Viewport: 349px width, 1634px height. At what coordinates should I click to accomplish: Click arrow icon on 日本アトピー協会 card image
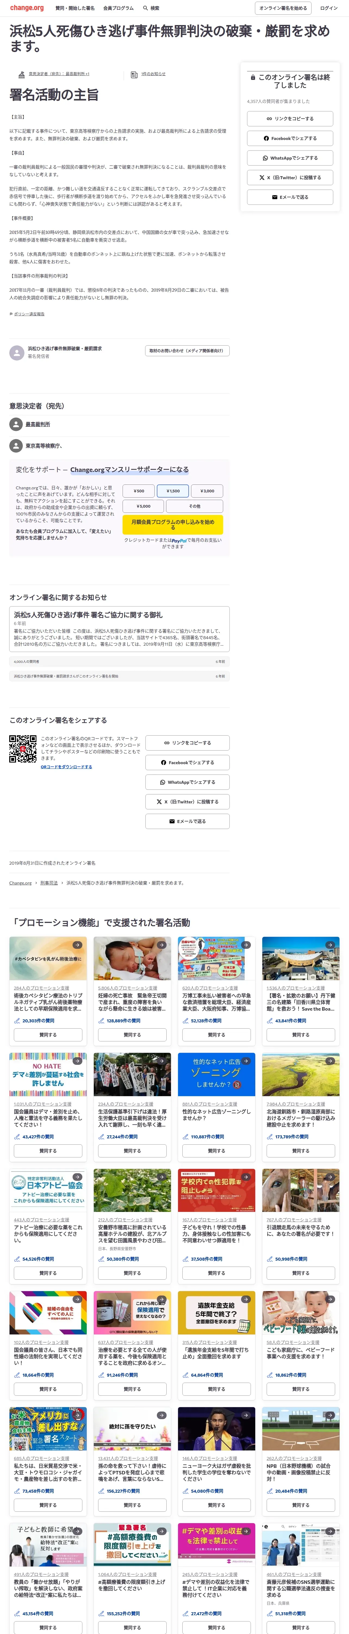(77, 1177)
